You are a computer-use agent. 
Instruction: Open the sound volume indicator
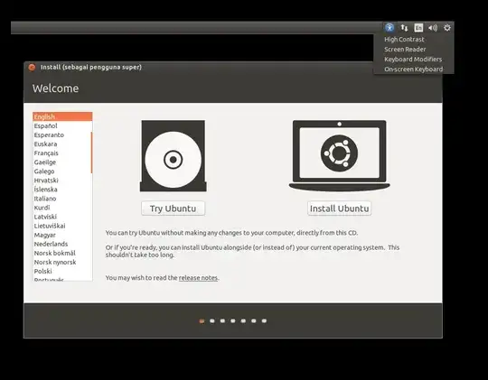click(x=433, y=28)
